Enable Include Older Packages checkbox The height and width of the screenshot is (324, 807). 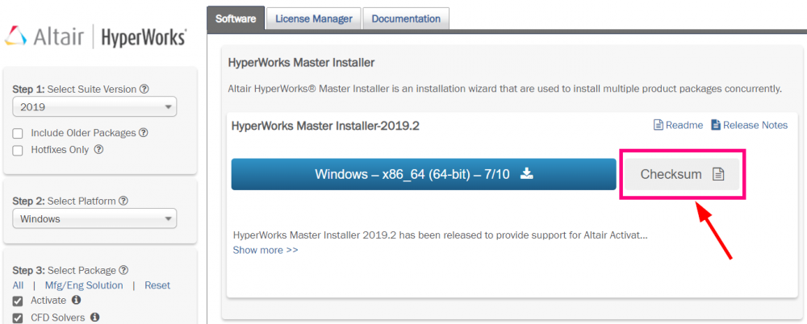[x=18, y=133]
